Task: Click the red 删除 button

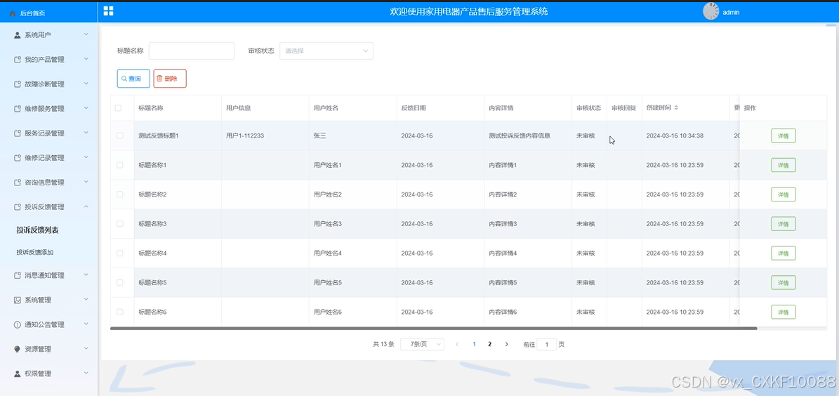Action: pos(170,79)
